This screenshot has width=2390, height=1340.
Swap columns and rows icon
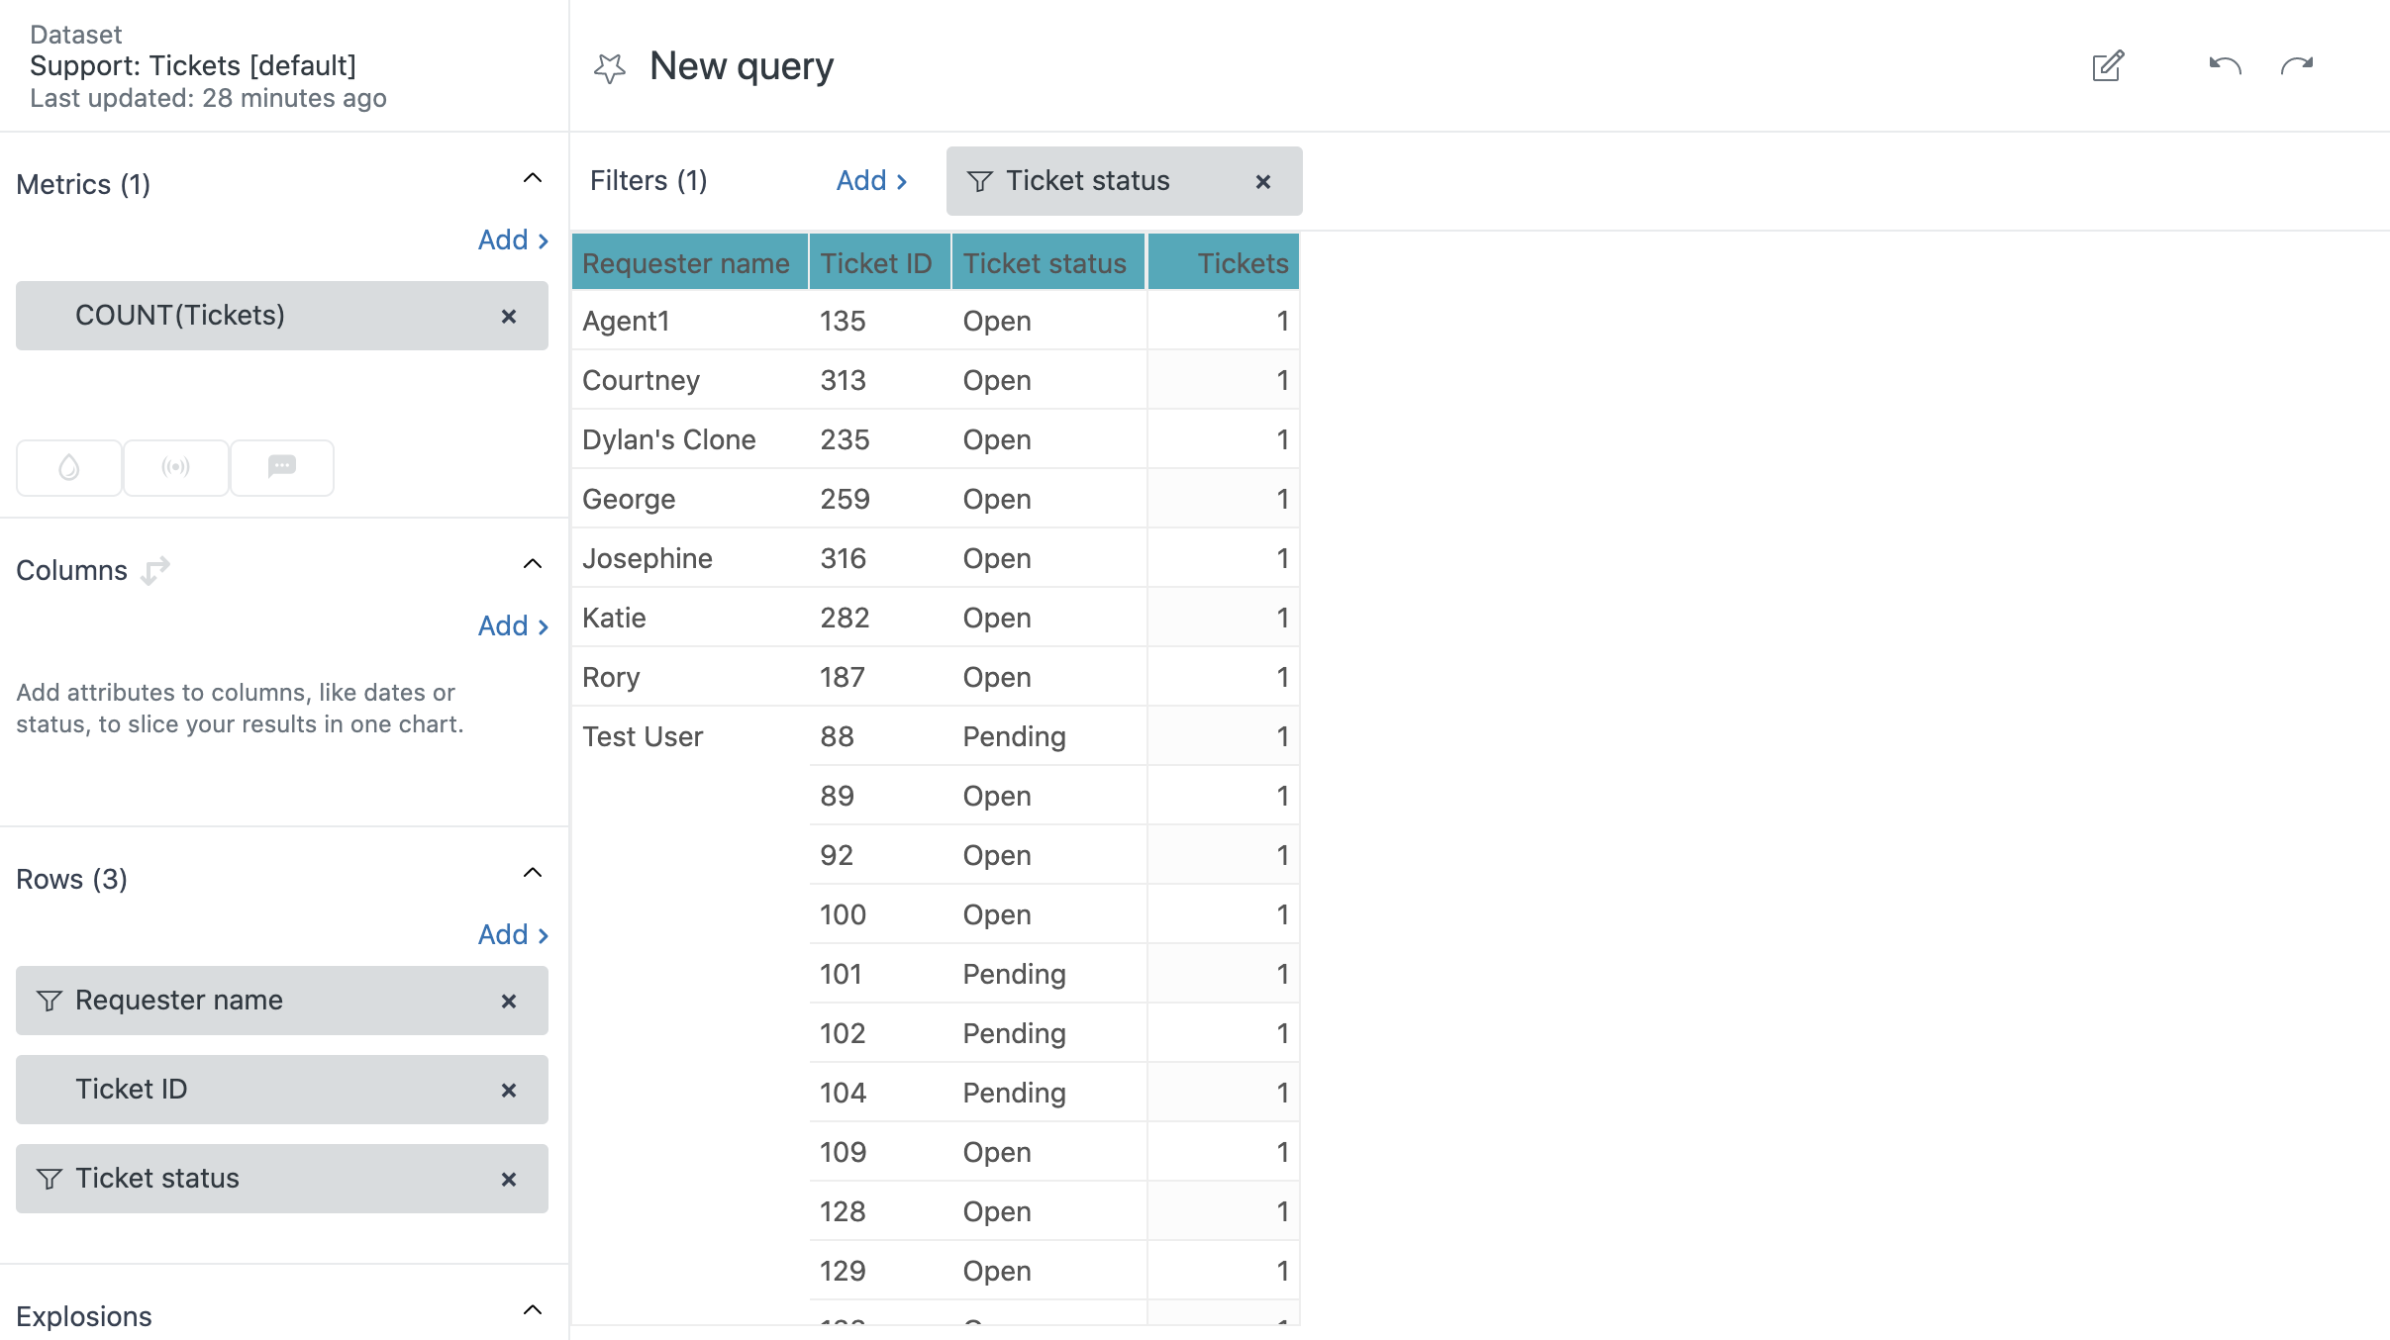(155, 571)
